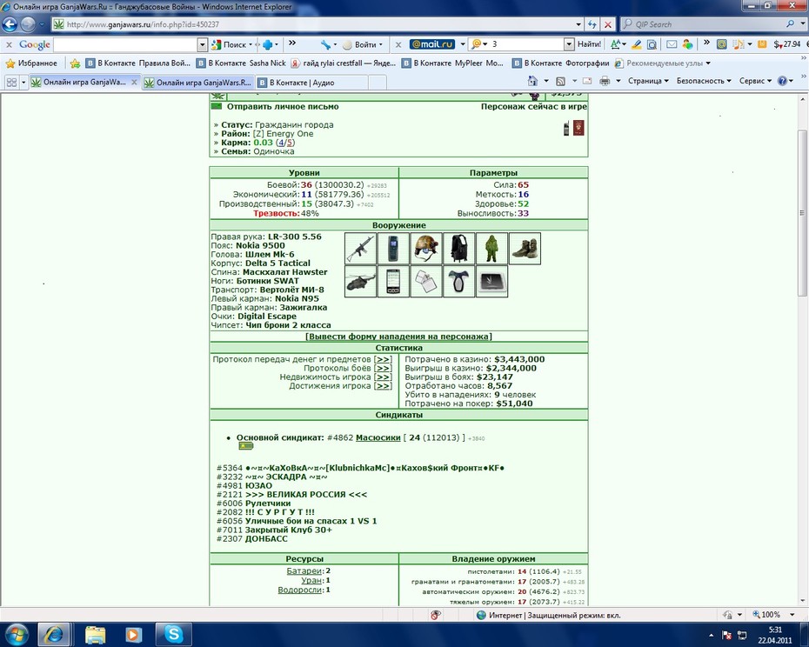Image resolution: width=809 pixels, height=647 pixels.
Task: Open the media player taskbar icon
Action: pyautogui.click(x=133, y=634)
